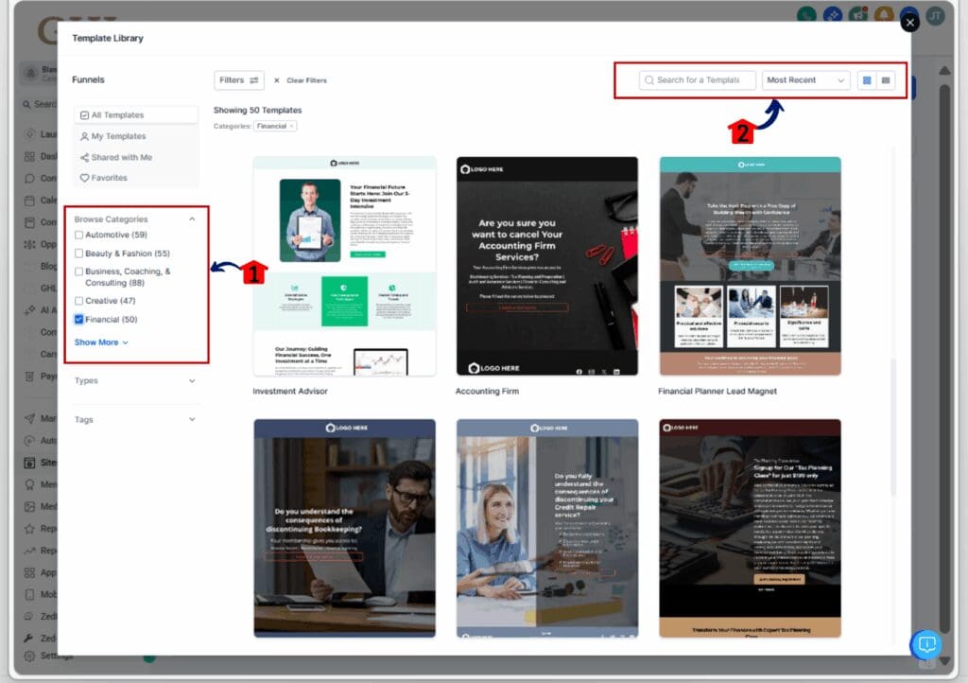Open the notifications bell in the top bar

click(883, 15)
